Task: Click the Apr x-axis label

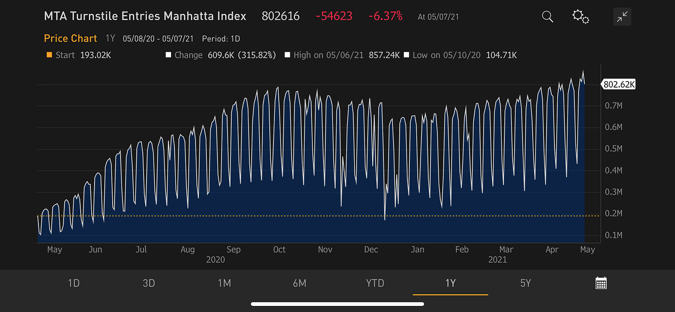Action: [552, 249]
